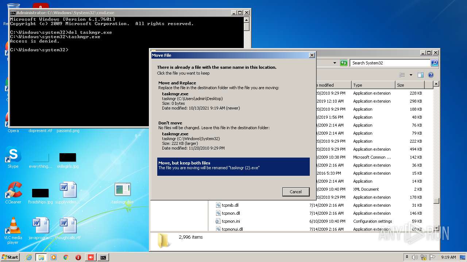Click the search magnifier icon in Explorer
The width and height of the screenshot is (467, 262).
point(434,63)
